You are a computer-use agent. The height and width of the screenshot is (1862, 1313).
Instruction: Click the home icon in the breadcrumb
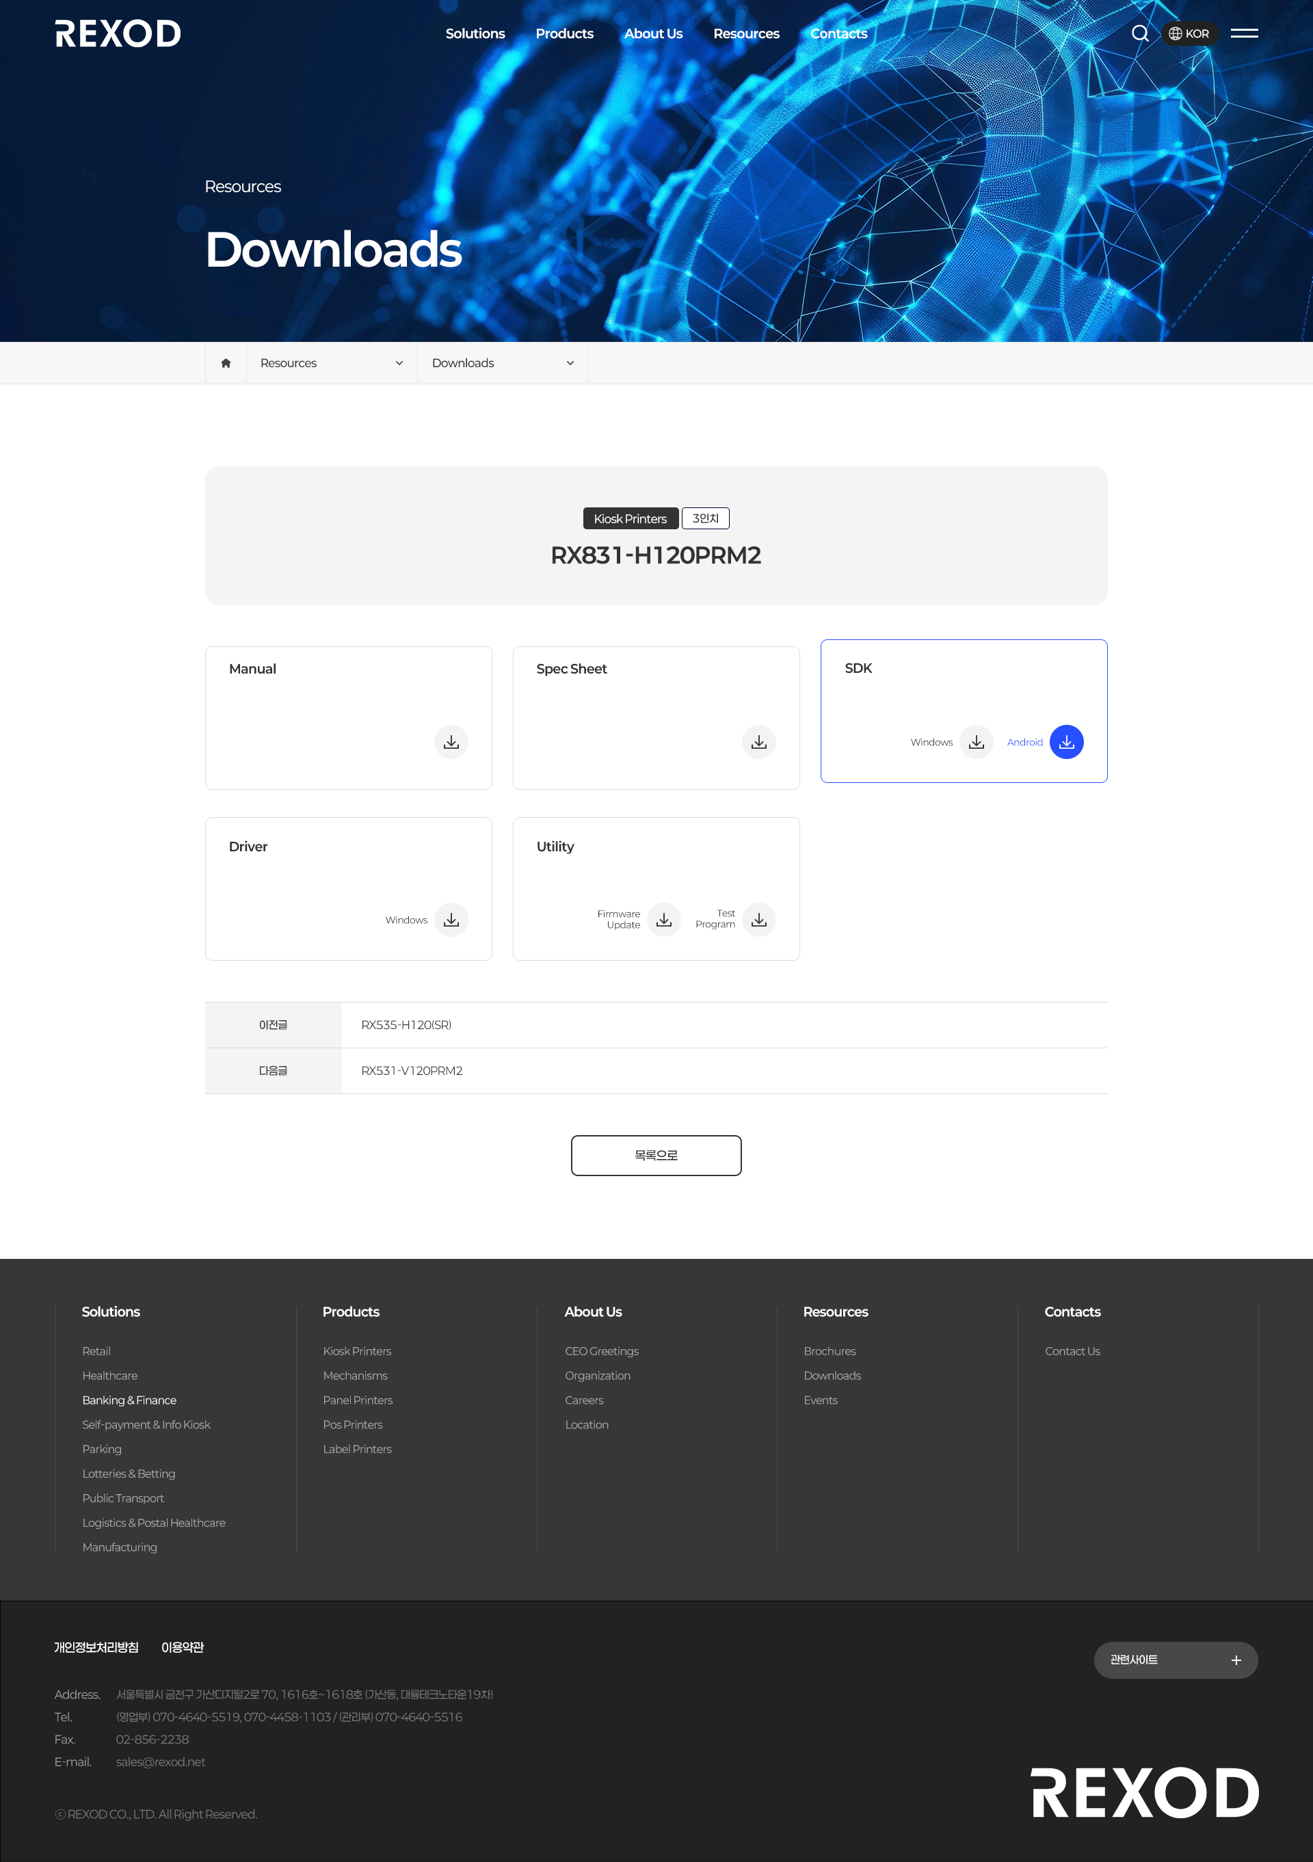226,362
